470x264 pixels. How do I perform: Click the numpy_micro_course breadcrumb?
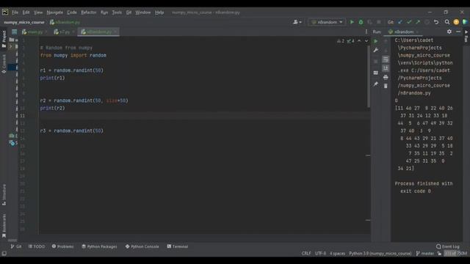pyautogui.click(x=24, y=22)
